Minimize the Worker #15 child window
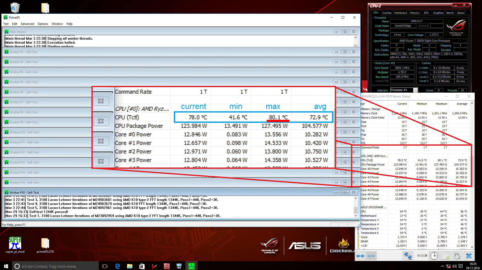Screen dimensions: 482x270 pyautogui.click(x=336, y=182)
